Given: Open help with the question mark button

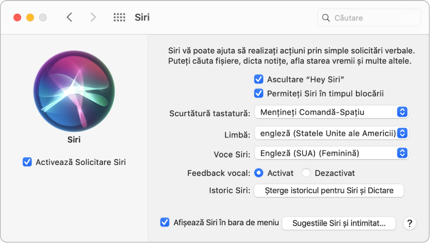Looking at the screenshot, I should pos(410,223).
